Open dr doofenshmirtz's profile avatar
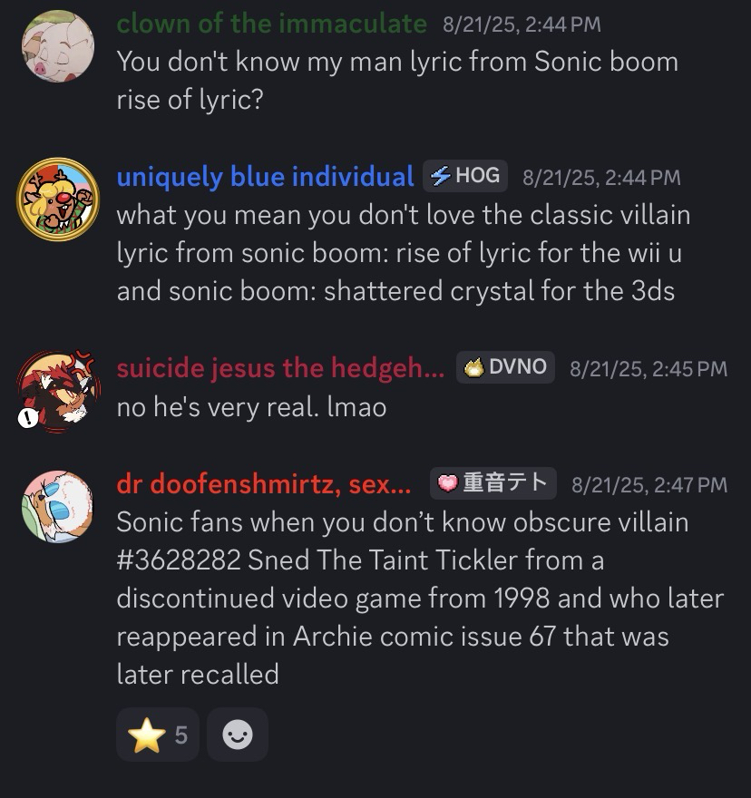Image resolution: width=751 pixels, height=798 pixels. pos(59,506)
